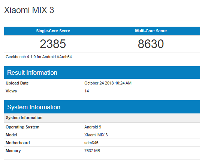205x160 pixels.
Task: Select the Model label
Action: [11, 135]
